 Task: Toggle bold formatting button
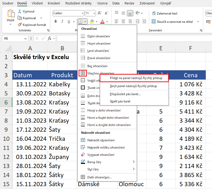click(55, 22)
